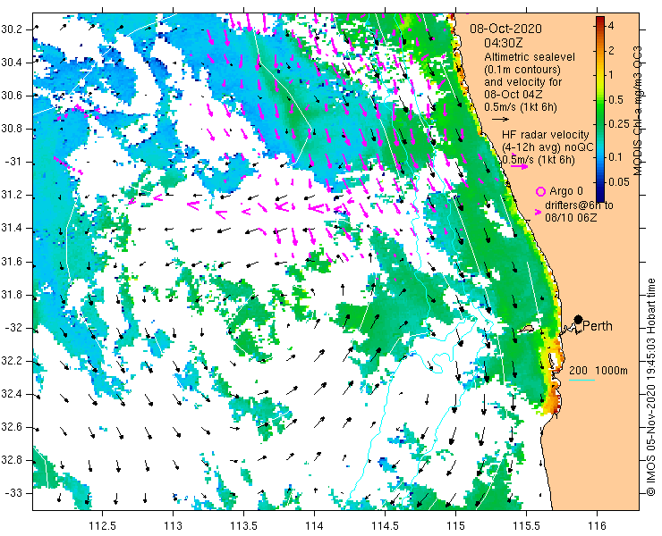This screenshot has width=662, height=536.
Task: Click latitude axis label -33
Action: (x=13, y=493)
